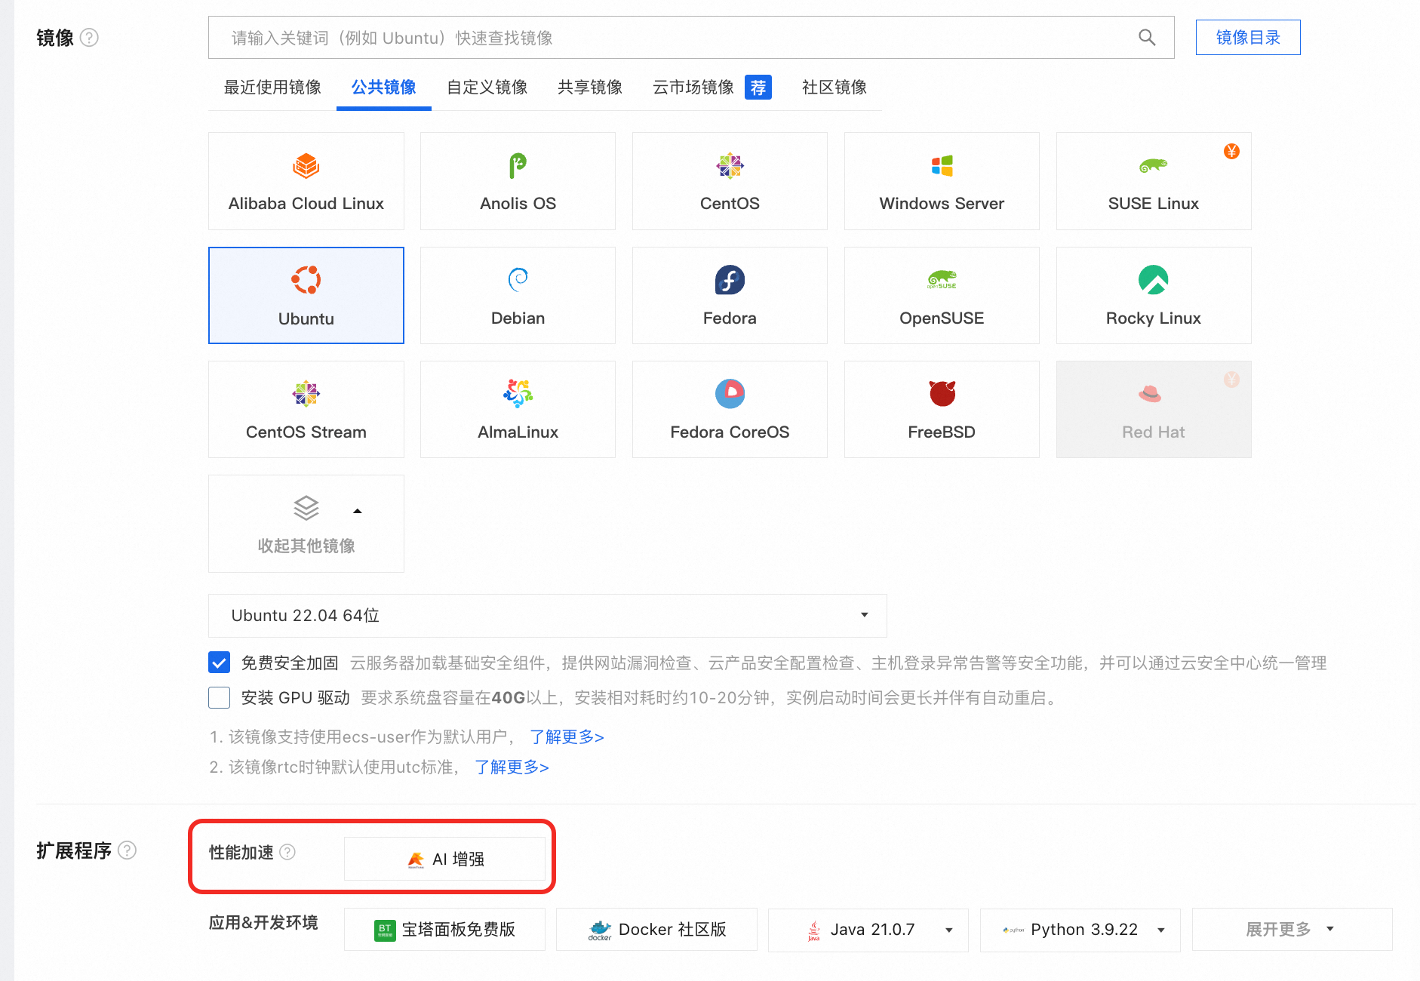Expand the 展开更多 applications list

[x=1292, y=929]
